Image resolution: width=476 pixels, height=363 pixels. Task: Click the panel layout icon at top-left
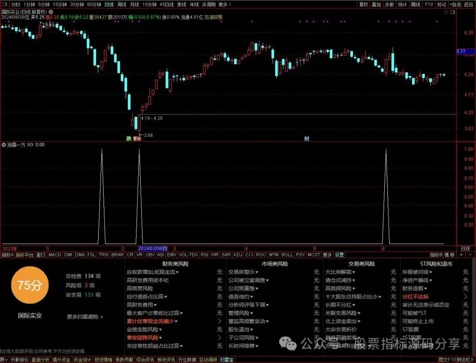coord(4,4)
